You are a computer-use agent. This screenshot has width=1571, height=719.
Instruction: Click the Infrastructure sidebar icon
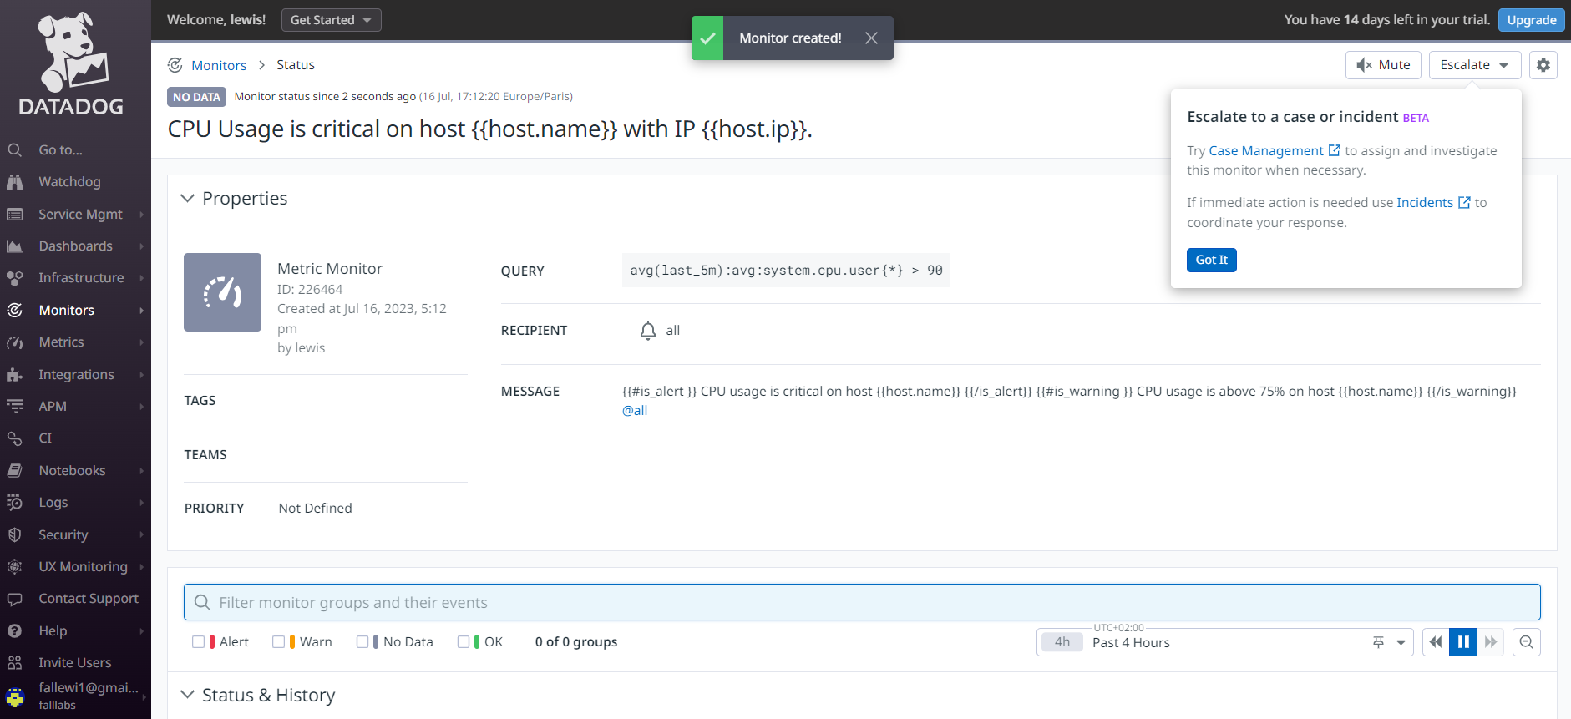[x=14, y=278]
